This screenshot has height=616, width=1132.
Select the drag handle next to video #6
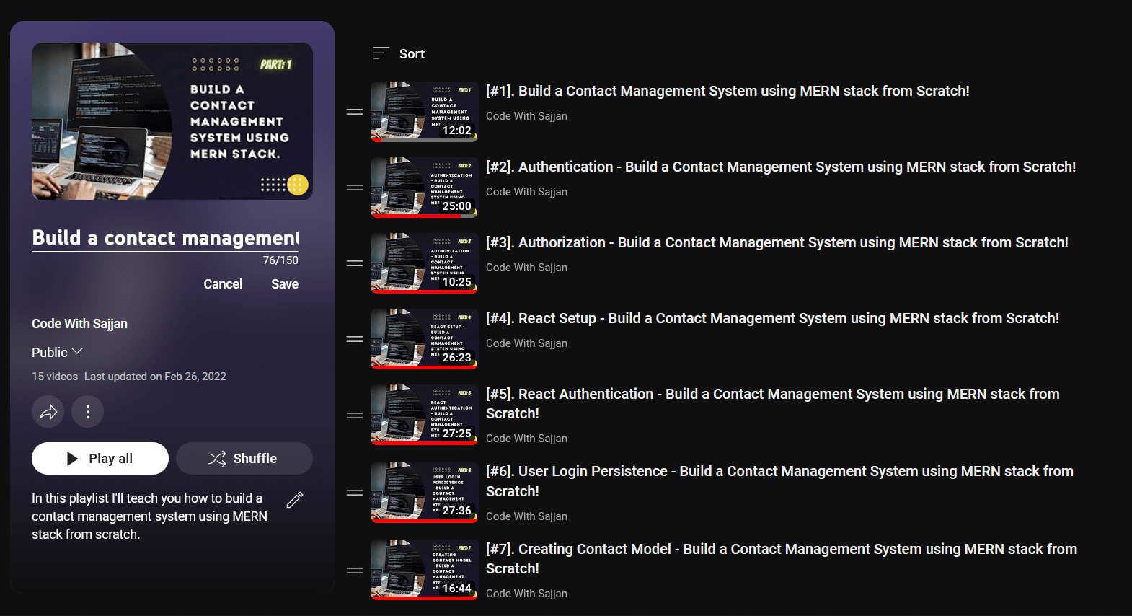click(x=355, y=493)
